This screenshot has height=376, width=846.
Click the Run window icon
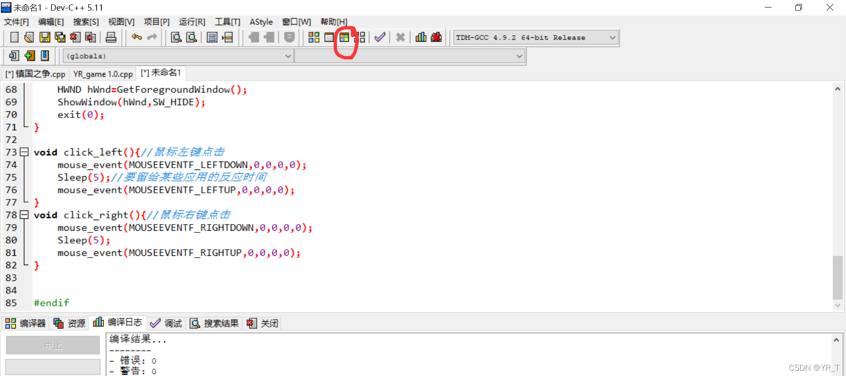pyautogui.click(x=329, y=37)
